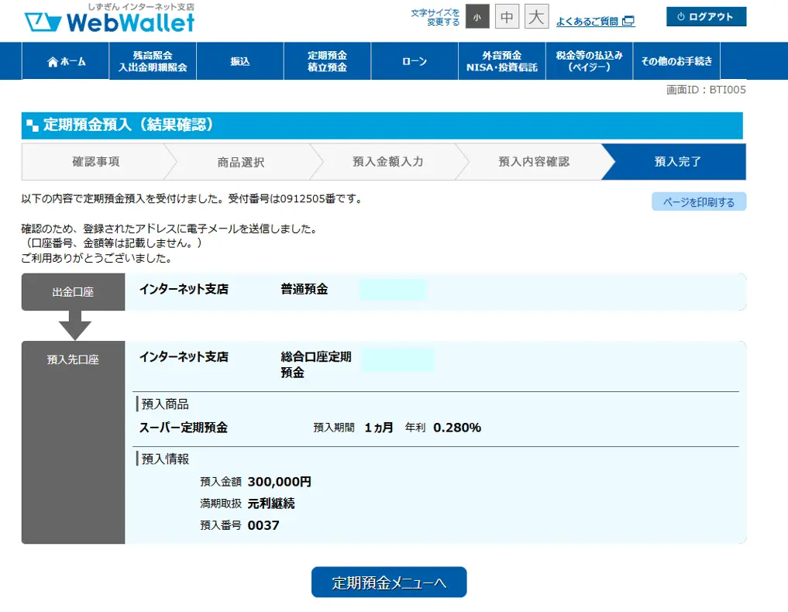Open 外貨預金 NISA・投資信託 menu

click(x=501, y=61)
